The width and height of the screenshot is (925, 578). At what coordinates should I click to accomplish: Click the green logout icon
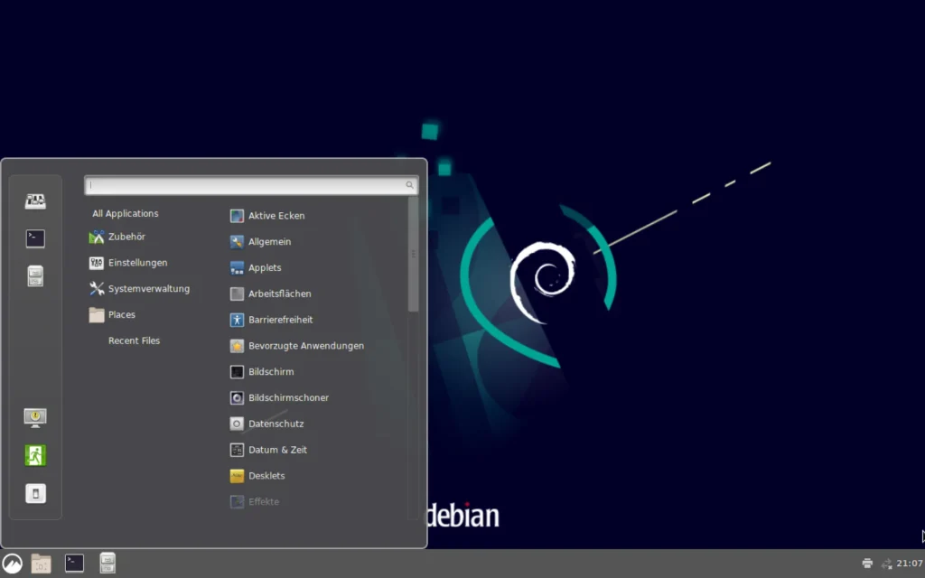point(35,455)
